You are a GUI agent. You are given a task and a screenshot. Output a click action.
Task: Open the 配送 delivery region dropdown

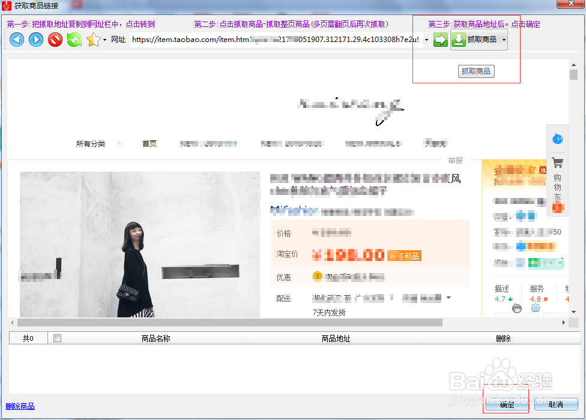point(449,298)
